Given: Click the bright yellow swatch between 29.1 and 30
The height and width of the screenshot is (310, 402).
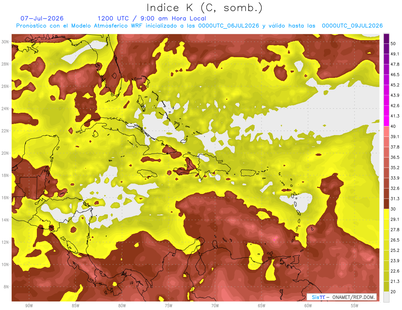Looking at the screenshot, I should point(386,214).
